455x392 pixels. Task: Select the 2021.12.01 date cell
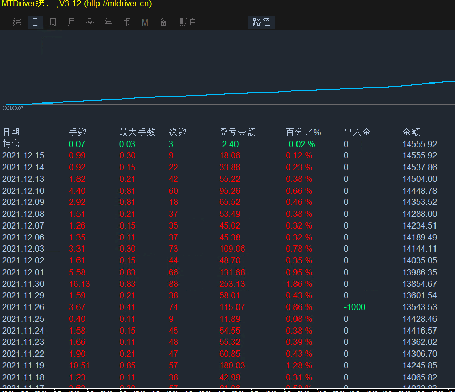(x=23, y=272)
